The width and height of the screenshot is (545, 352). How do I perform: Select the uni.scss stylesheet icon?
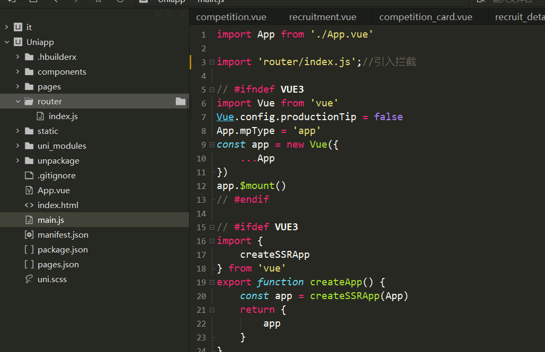coord(29,279)
